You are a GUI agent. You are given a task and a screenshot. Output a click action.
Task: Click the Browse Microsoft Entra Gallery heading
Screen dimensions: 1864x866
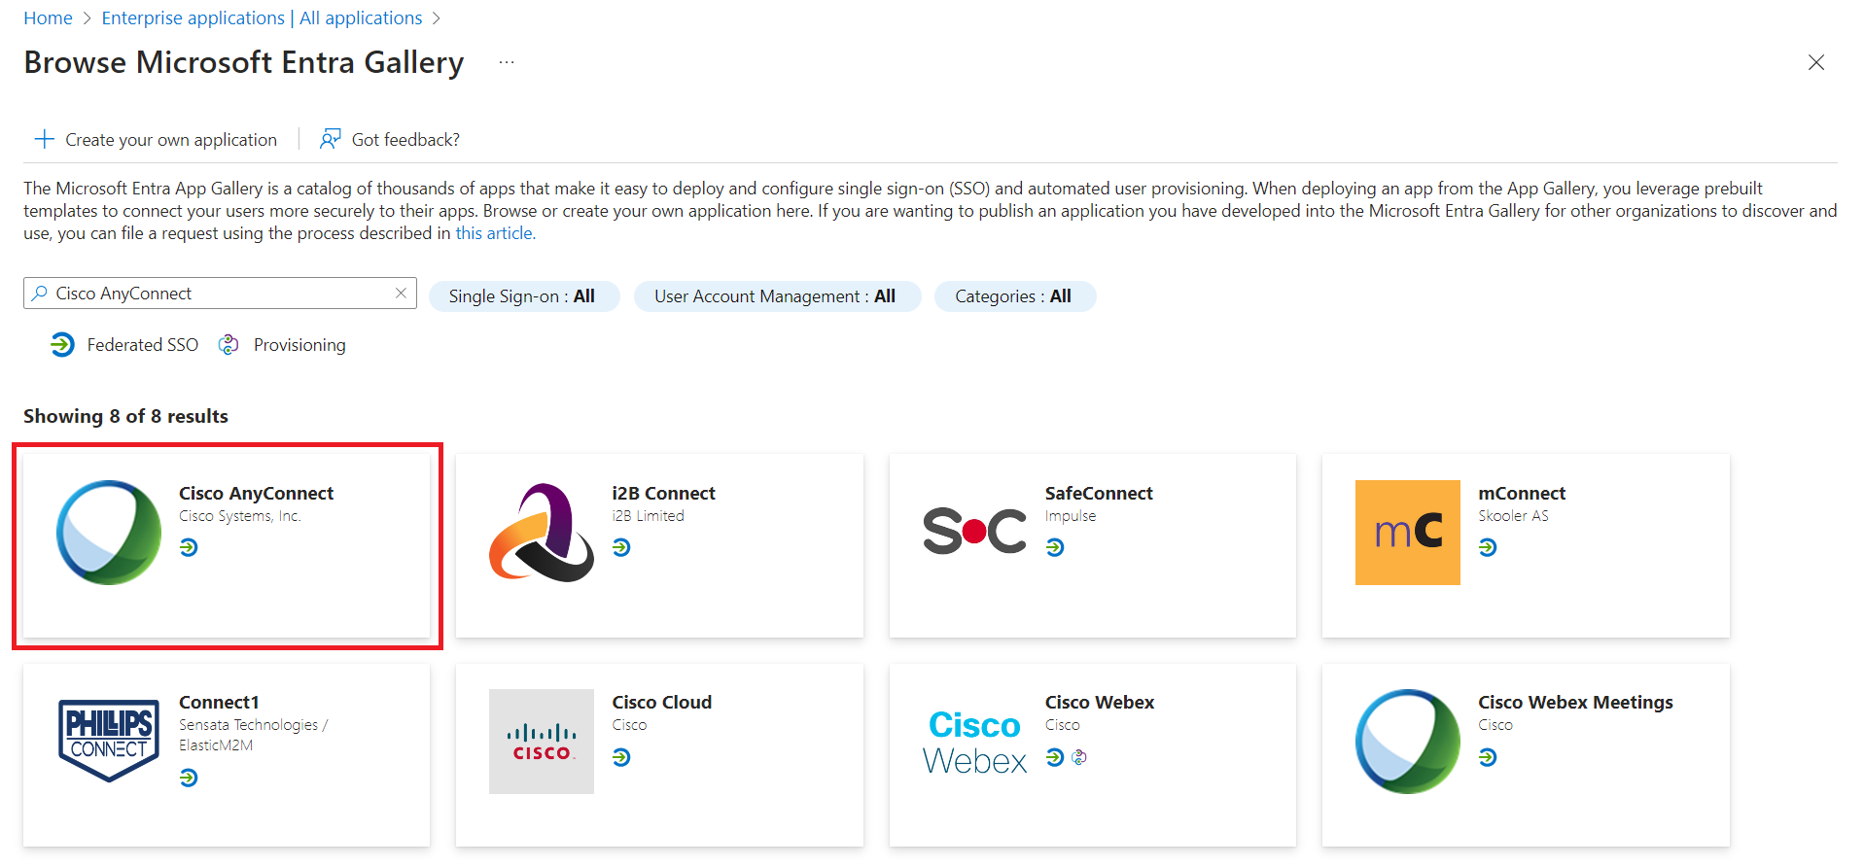click(x=244, y=62)
